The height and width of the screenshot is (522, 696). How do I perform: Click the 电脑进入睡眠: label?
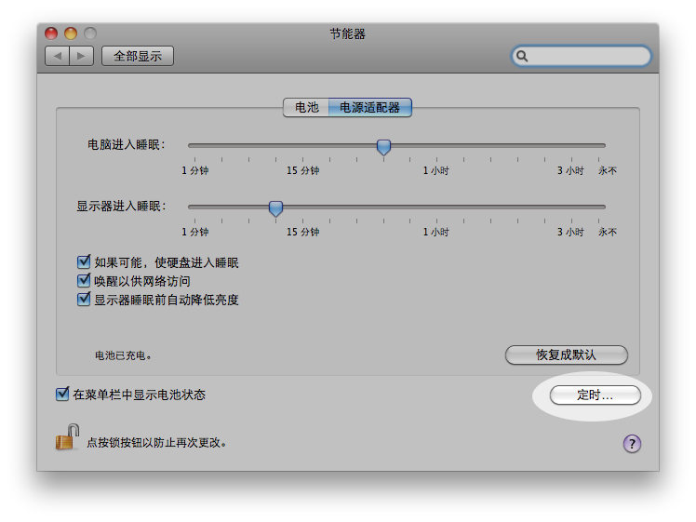pos(127,145)
